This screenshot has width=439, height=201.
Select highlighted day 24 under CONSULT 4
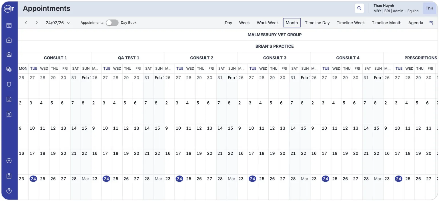(x=326, y=179)
